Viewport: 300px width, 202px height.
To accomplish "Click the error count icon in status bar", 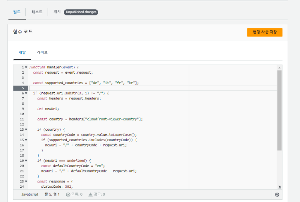I will [68, 194].
